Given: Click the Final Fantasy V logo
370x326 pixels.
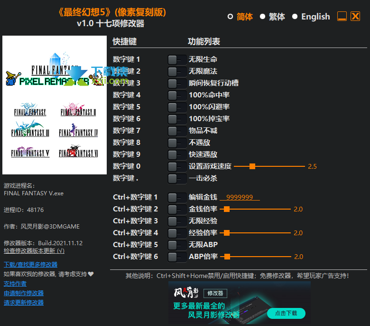Looking at the screenshot, I should (30, 152).
